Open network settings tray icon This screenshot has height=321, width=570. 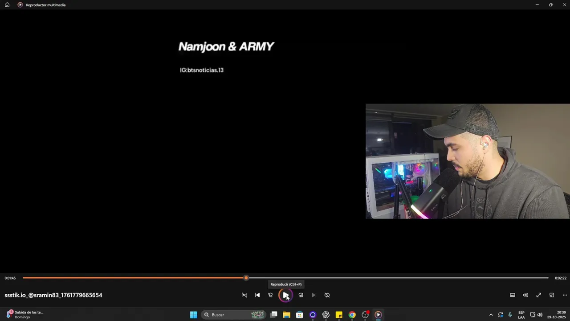click(533, 315)
